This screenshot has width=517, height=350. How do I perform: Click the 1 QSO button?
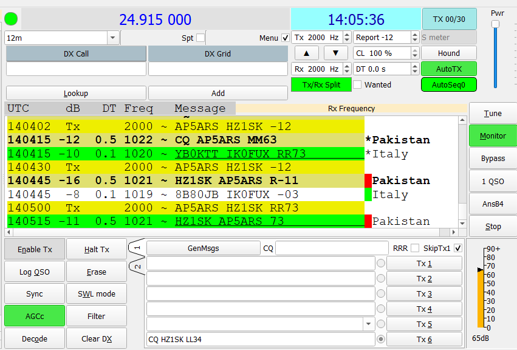(x=493, y=181)
